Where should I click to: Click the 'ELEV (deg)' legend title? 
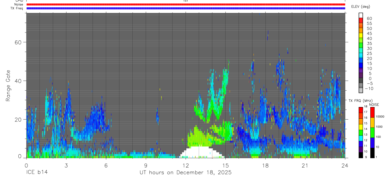(x=361, y=7)
